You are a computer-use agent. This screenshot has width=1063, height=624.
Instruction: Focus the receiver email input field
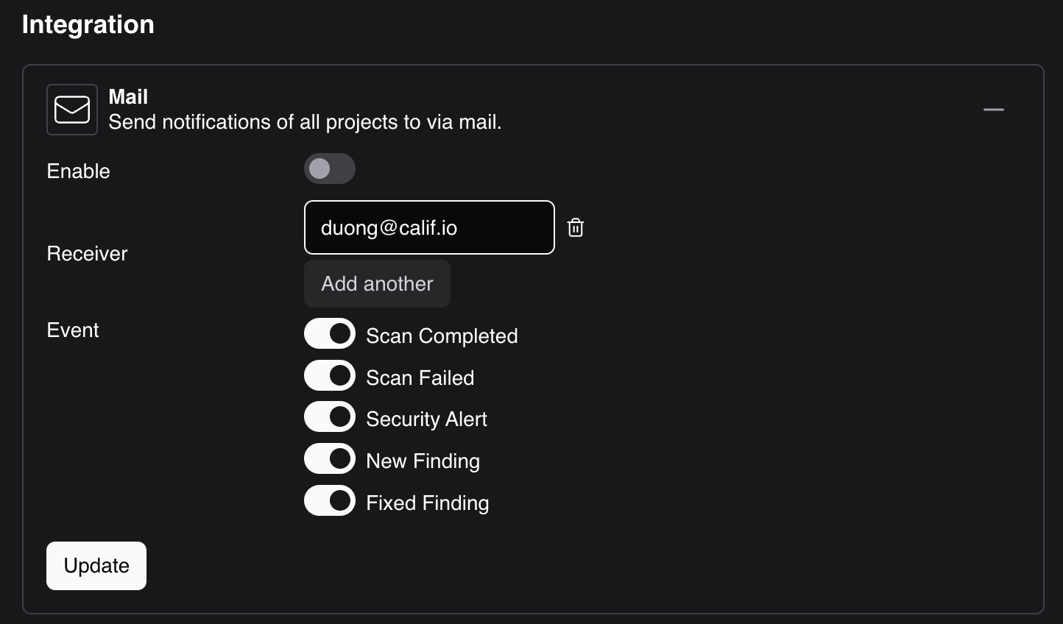(429, 227)
